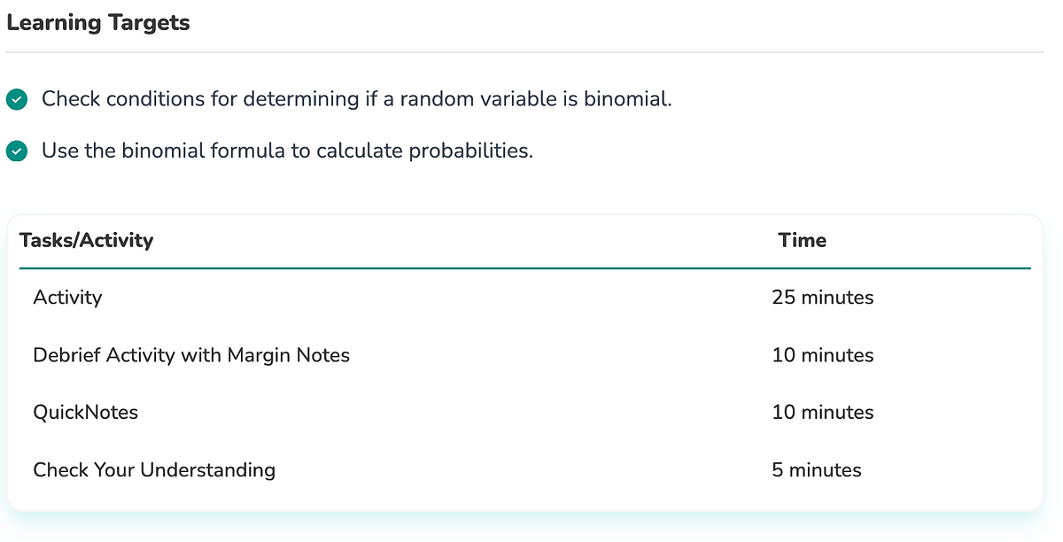Click the 'Tasks/Activity' column header
Viewport: 1063px width, 542px height.
coord(86,240)
